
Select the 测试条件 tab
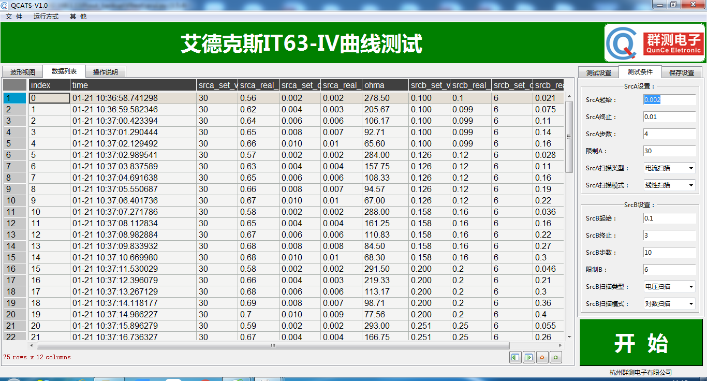[x=640, y=72]
